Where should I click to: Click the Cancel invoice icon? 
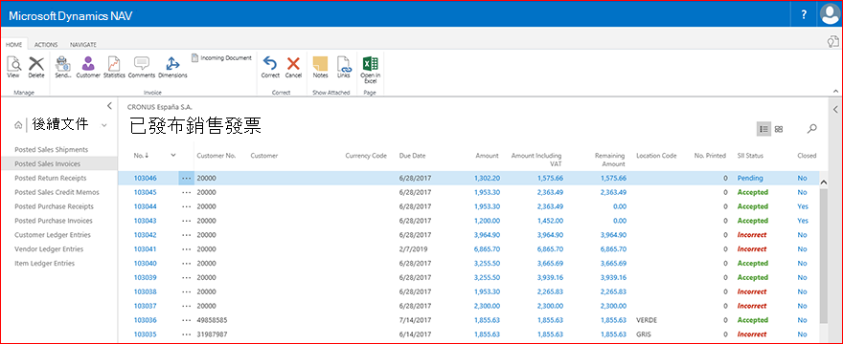point(293,68)
